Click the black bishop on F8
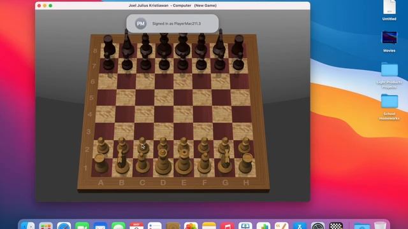The image size is (408, 229). click(201, 44)
